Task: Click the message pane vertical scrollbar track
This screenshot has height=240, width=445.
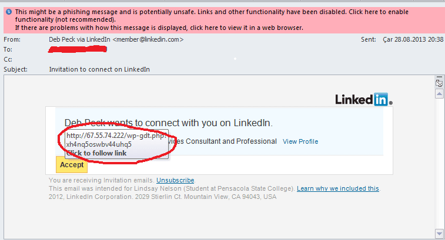Action: click(x=439, y=164)
